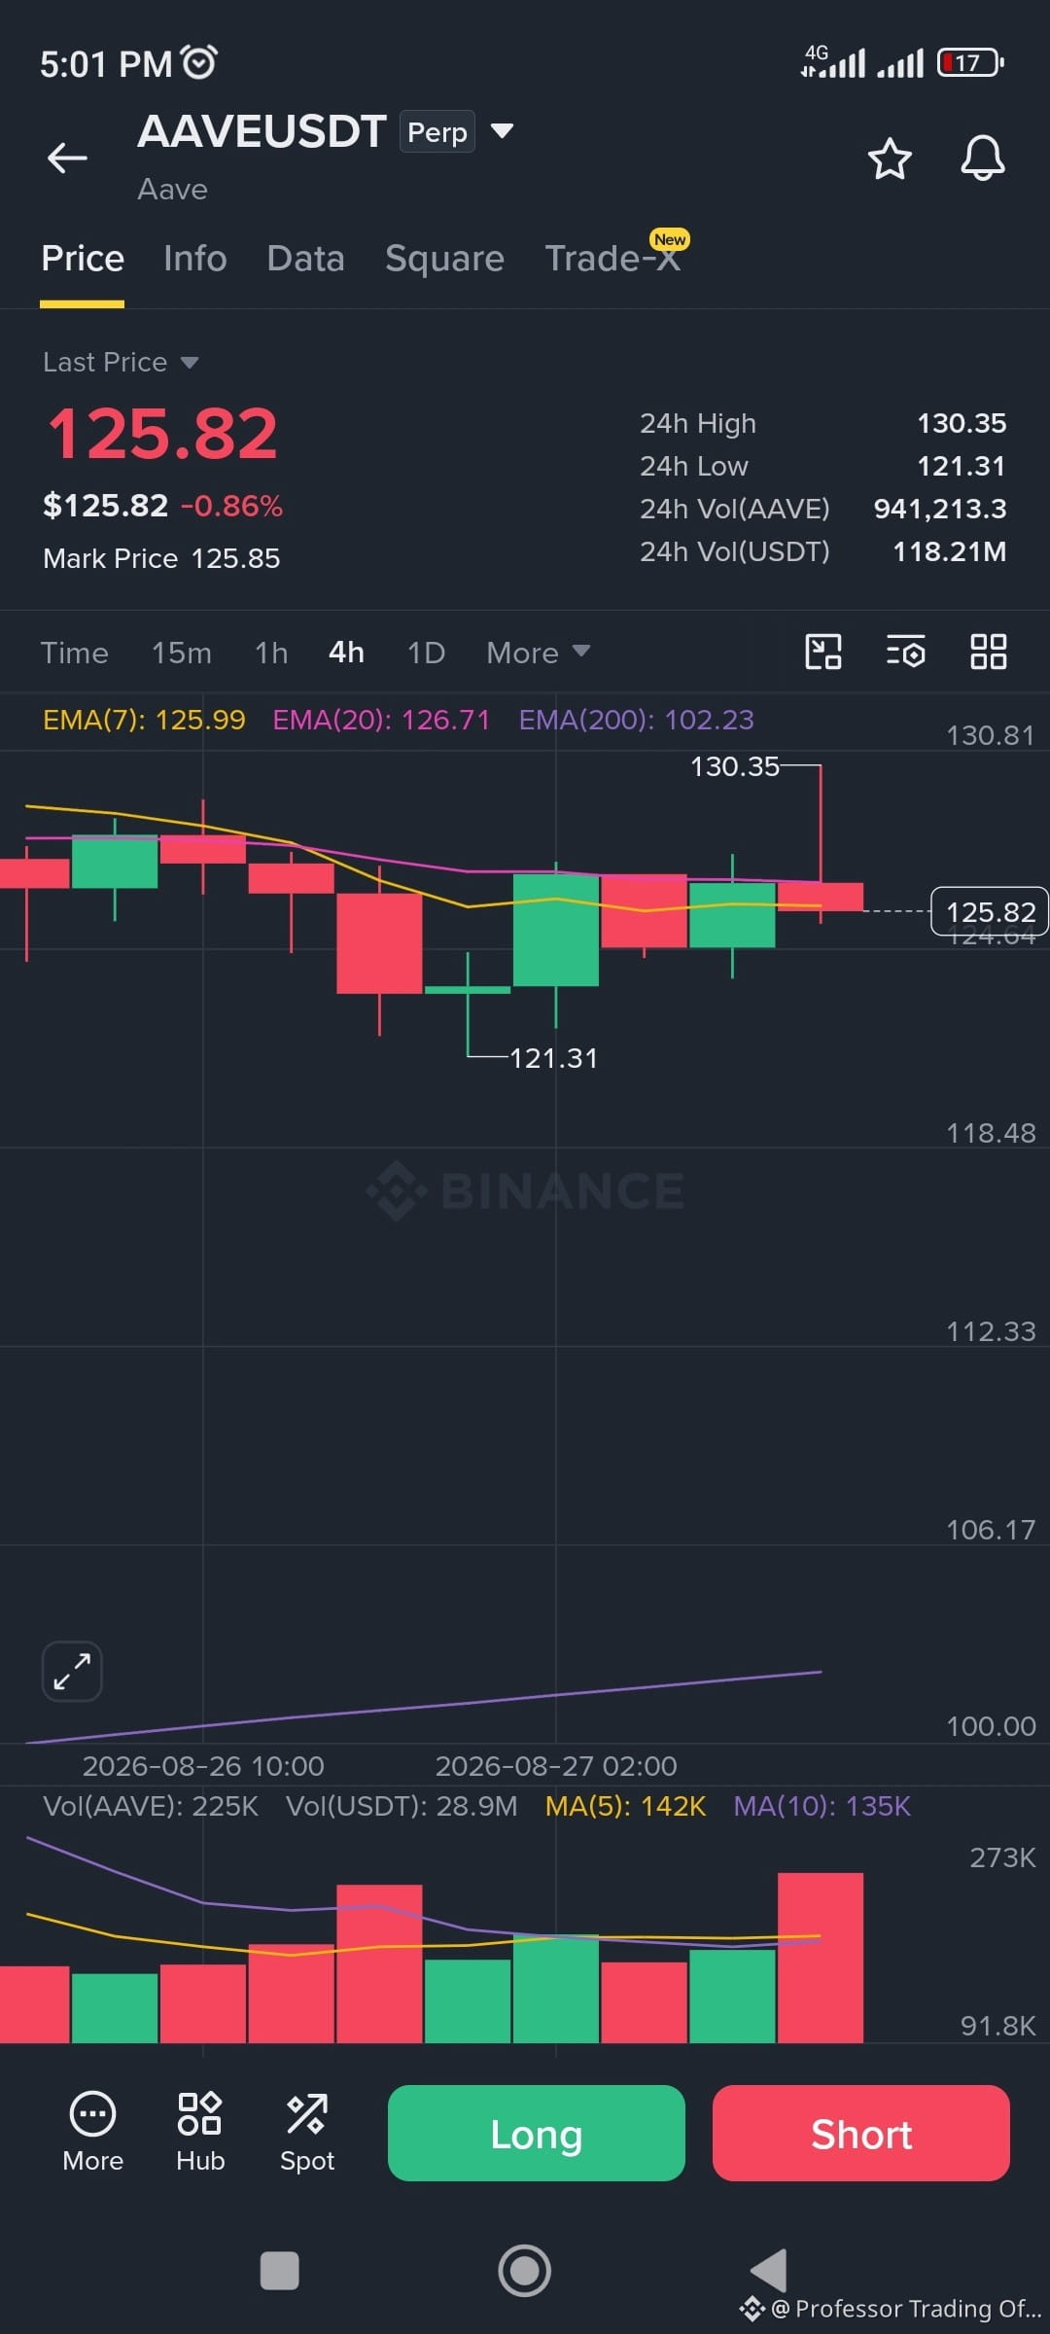This screenshot has height=2334, width=1050.
Task: Expand chart to fullscreen
Action: [x=72, y=1672]
